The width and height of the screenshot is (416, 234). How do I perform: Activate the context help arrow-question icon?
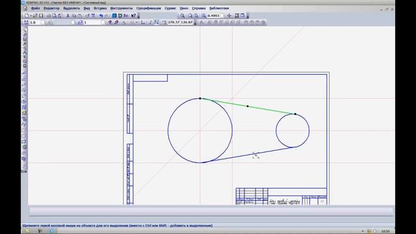[133, 16]
